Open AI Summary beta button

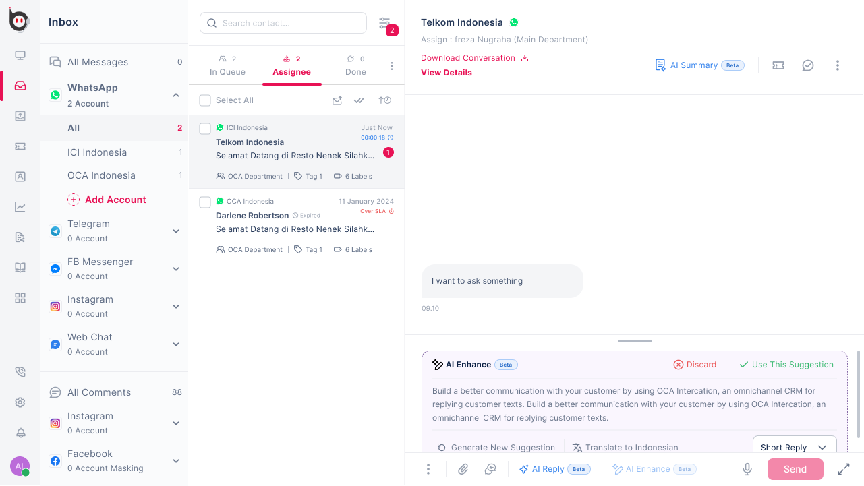pos(699,65)
